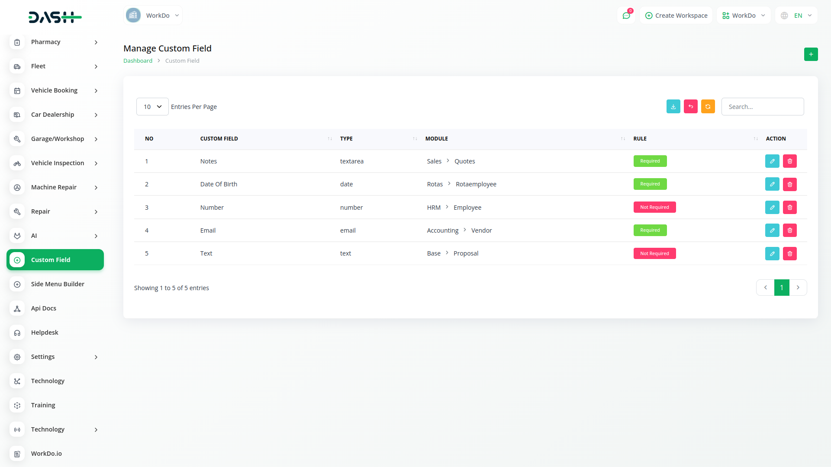
Task: Delete the Text custom field
Action: (x=789, y=253)
